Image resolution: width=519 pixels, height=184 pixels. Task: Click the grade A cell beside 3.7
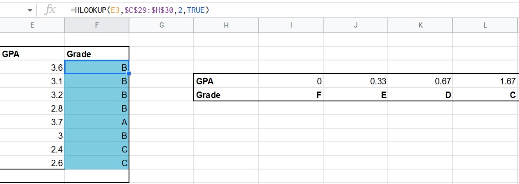(x=97, y=122)
